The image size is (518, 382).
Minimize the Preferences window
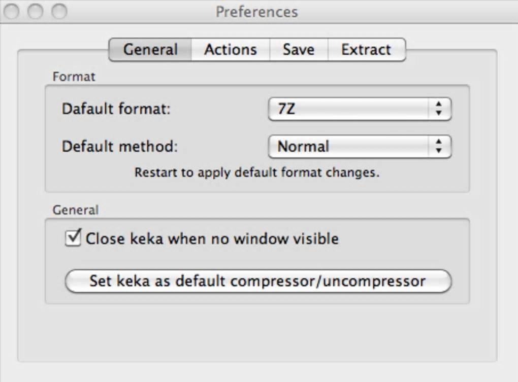pos(35,11)
